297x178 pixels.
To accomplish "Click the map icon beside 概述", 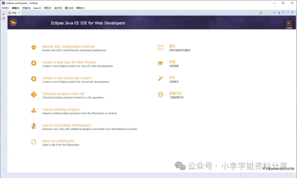I will coord(161,47).
